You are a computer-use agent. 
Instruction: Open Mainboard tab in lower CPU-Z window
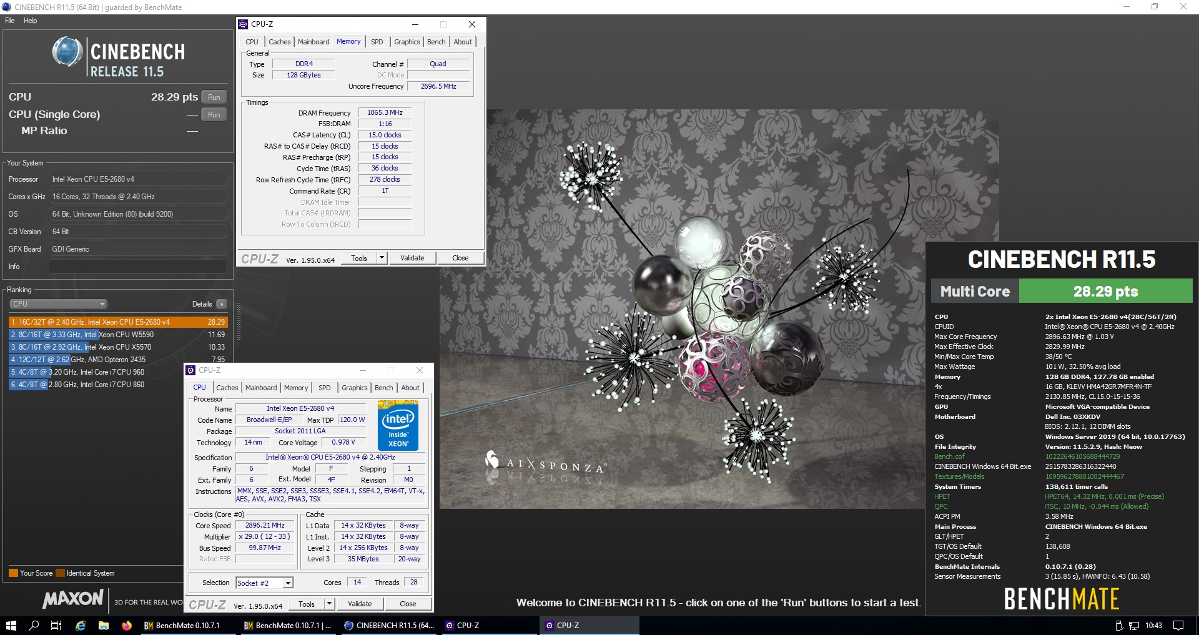click(x=261, y=388)
